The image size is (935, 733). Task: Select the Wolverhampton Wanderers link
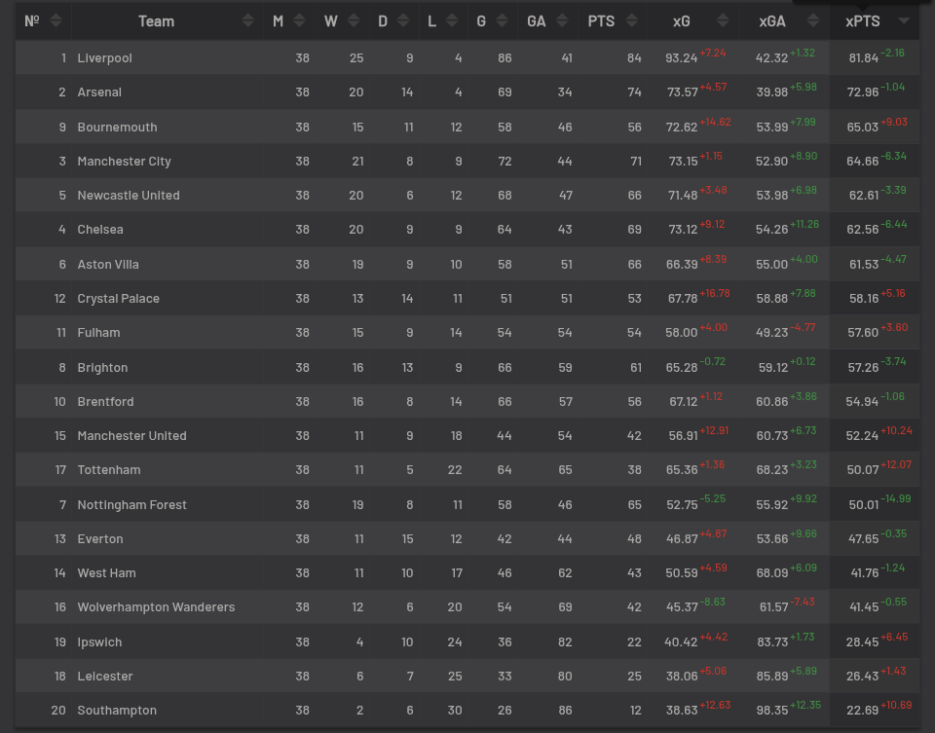click(156, 607)
